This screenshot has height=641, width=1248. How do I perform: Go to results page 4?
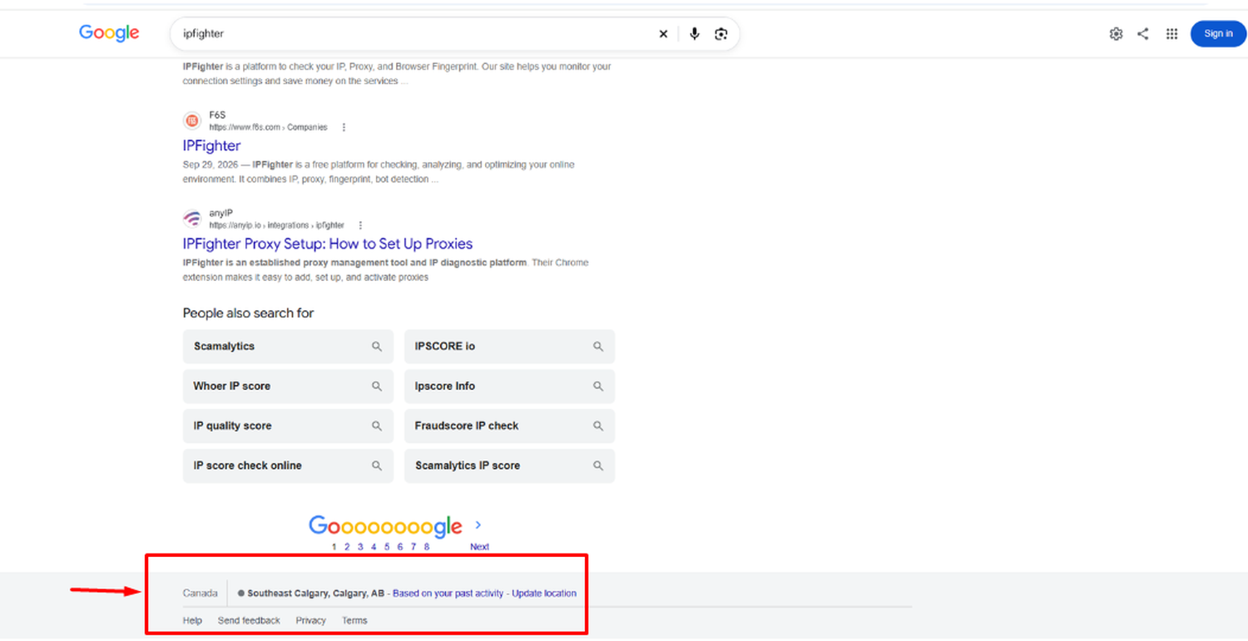pyautogui.click(x=374, y=547)
